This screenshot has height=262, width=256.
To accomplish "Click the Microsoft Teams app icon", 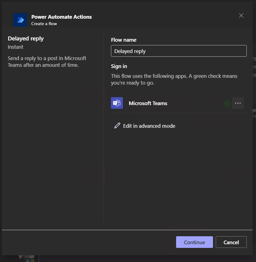I will [x=117, y=103].
